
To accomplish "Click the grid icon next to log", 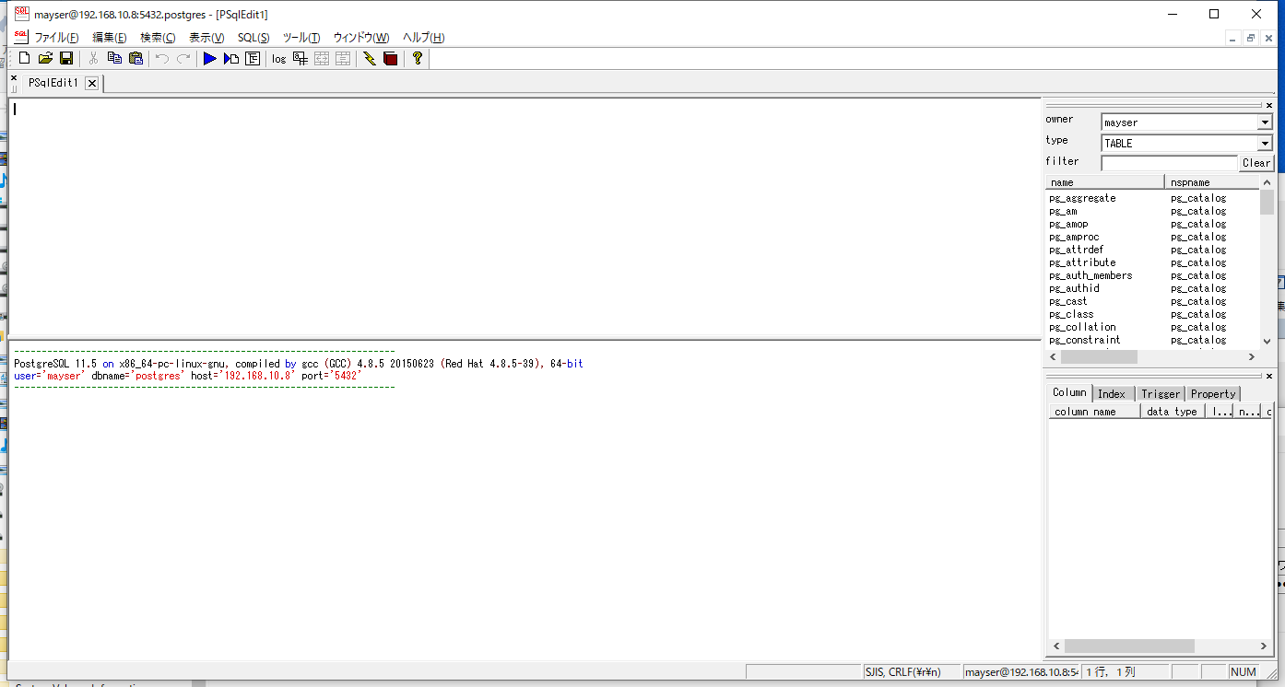I will (301, 58).
